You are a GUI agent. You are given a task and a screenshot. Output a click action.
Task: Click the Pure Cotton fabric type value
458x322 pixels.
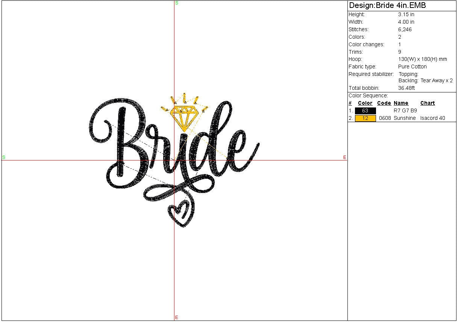click(412, 67)
